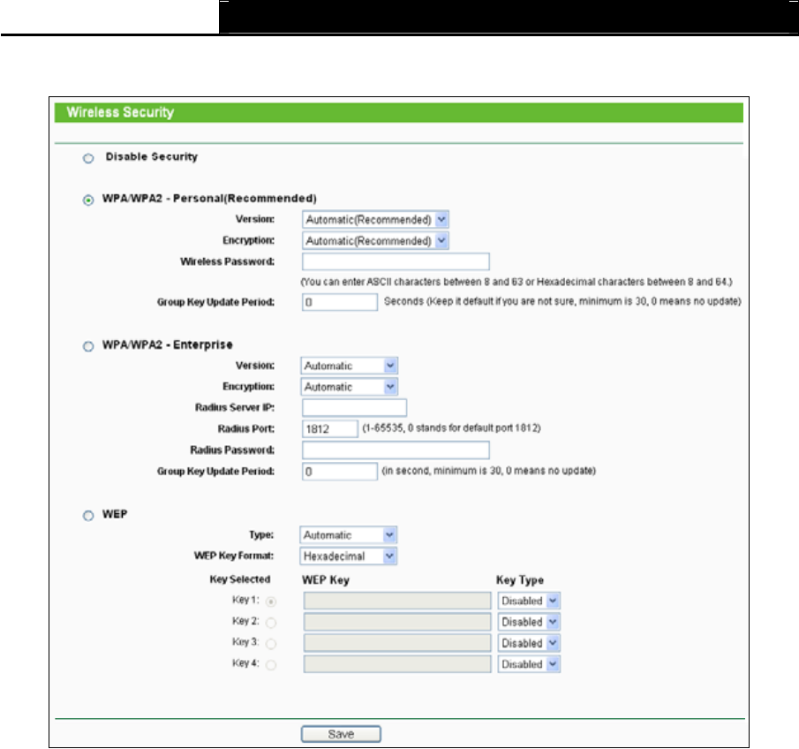
Task: Open the Enterprise Version dropdown
Action: 349,366
